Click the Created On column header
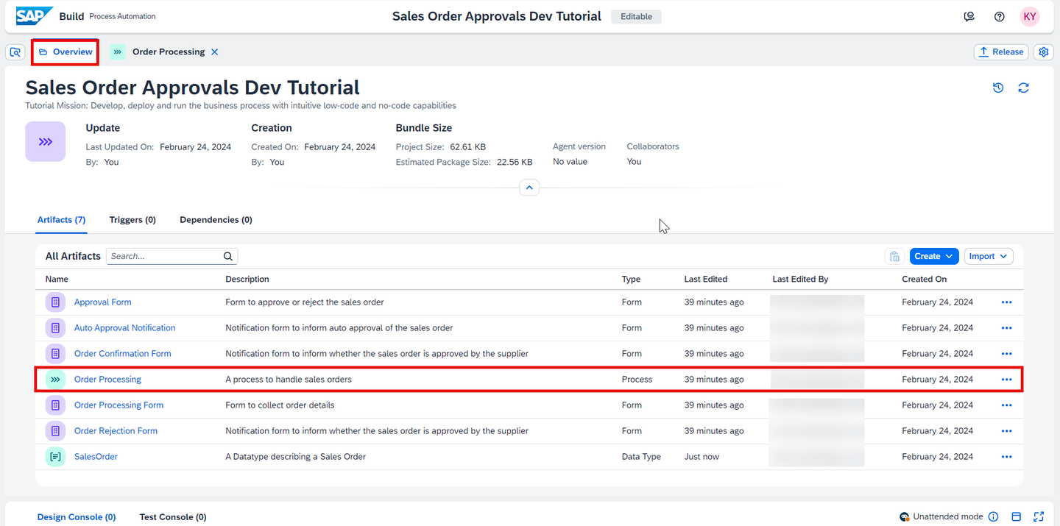Image resolution: width=1060 pixels, height=526 pixels. pyautogui.click(x=925, y=280)
